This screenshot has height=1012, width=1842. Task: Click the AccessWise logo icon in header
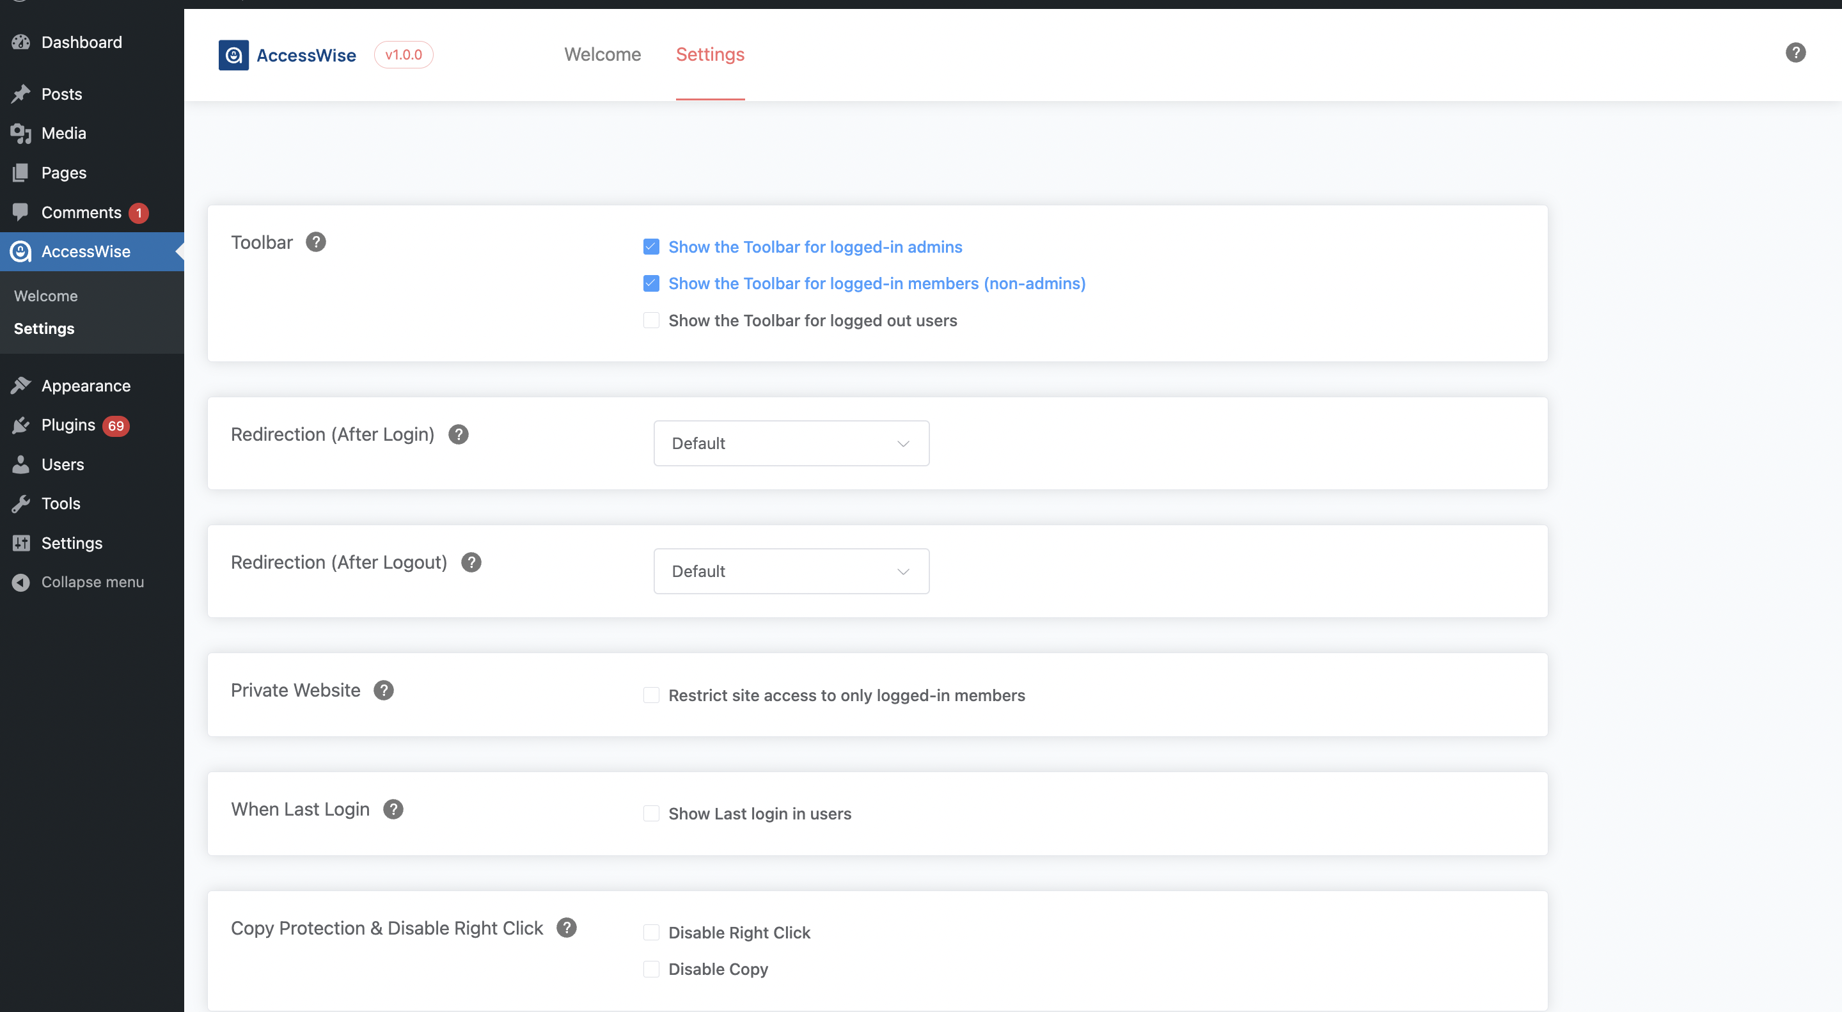coord(234,55)
